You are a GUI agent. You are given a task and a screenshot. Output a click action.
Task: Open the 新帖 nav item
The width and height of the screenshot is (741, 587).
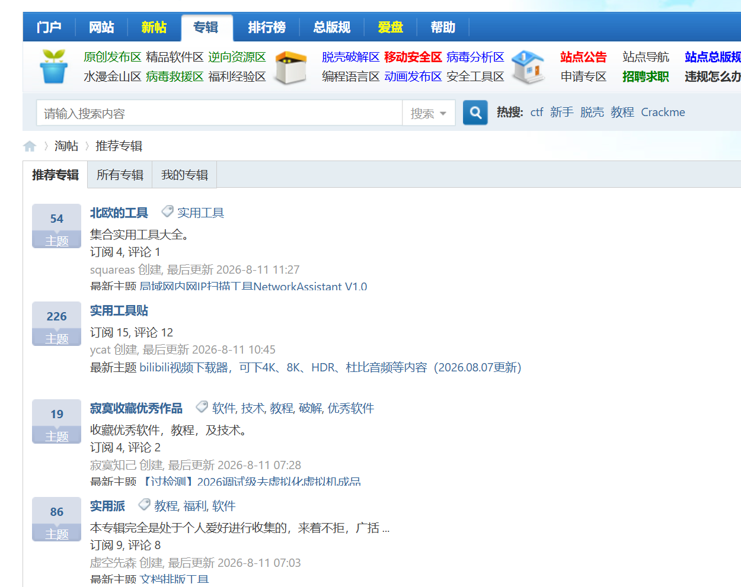[x=154, y=27]
